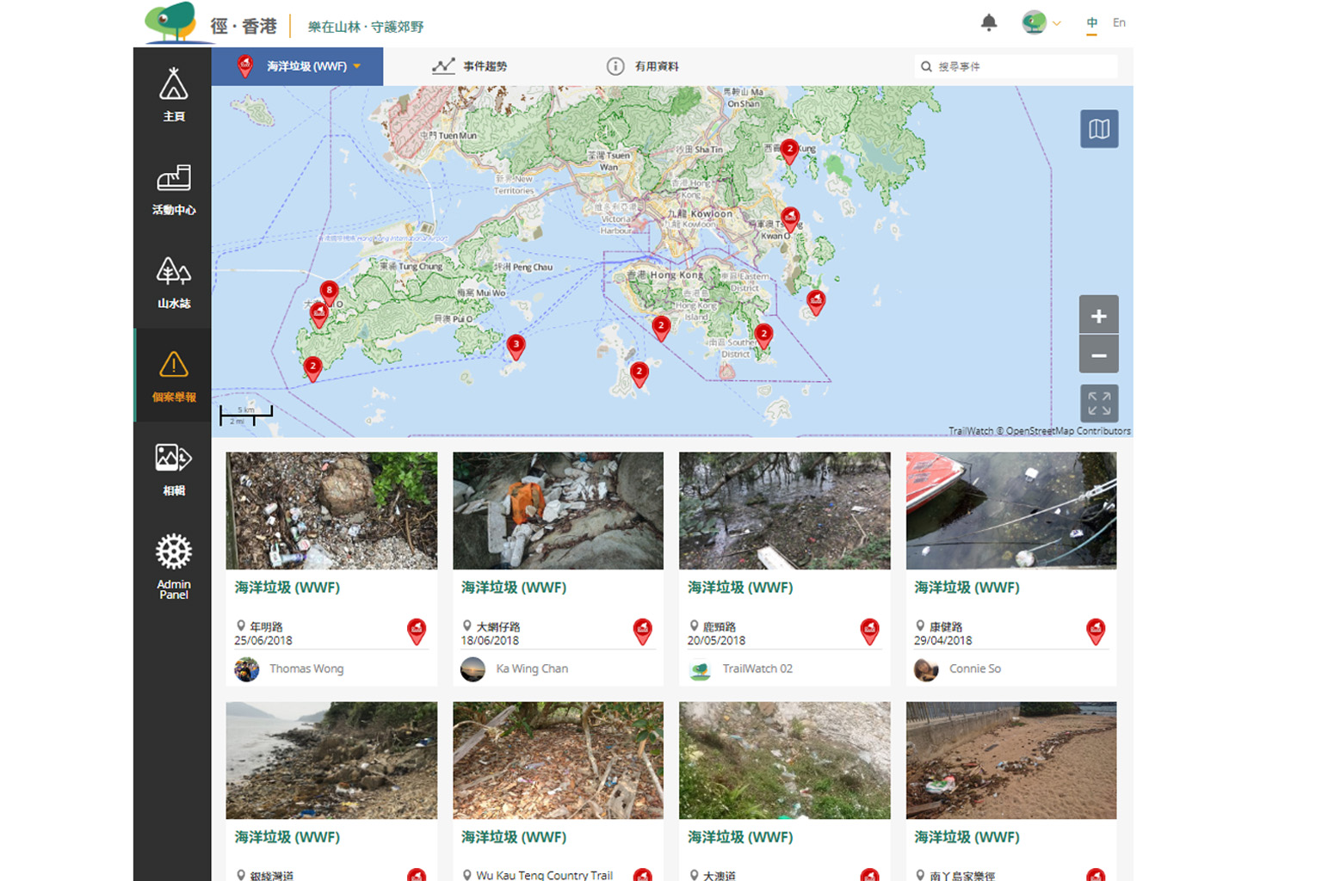Open the notification bell icon
The width and height of the screenshot is (1322, 881).
click(x=989, y=23)
